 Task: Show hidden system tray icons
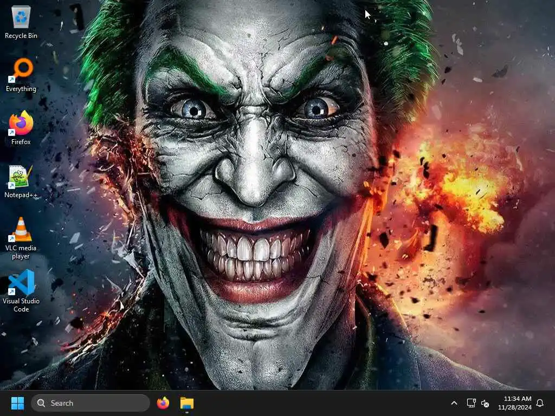[x=454, y=403]
